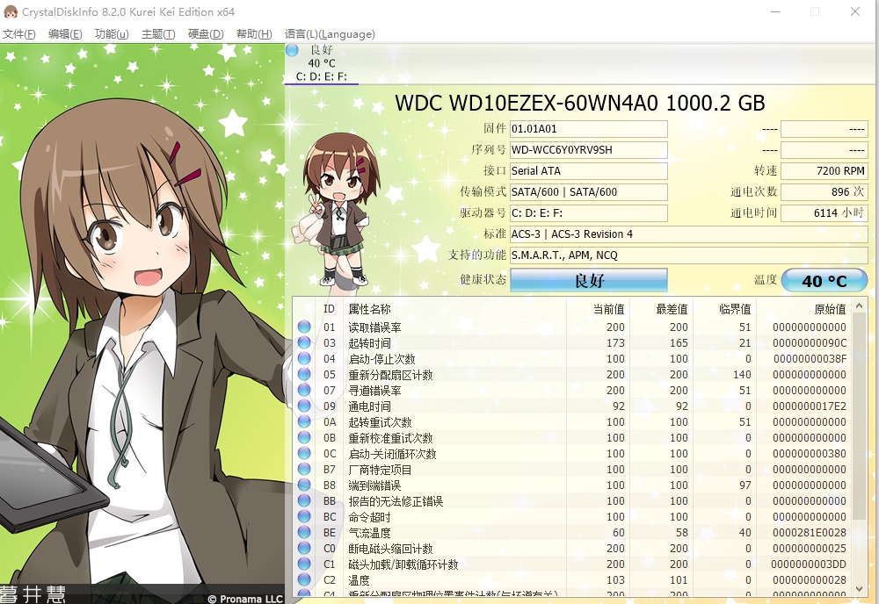Click status orb for attribute 07 寻道错误率
Image resolution: width=879 pixels, height=604 pixels.
(304, 390)
